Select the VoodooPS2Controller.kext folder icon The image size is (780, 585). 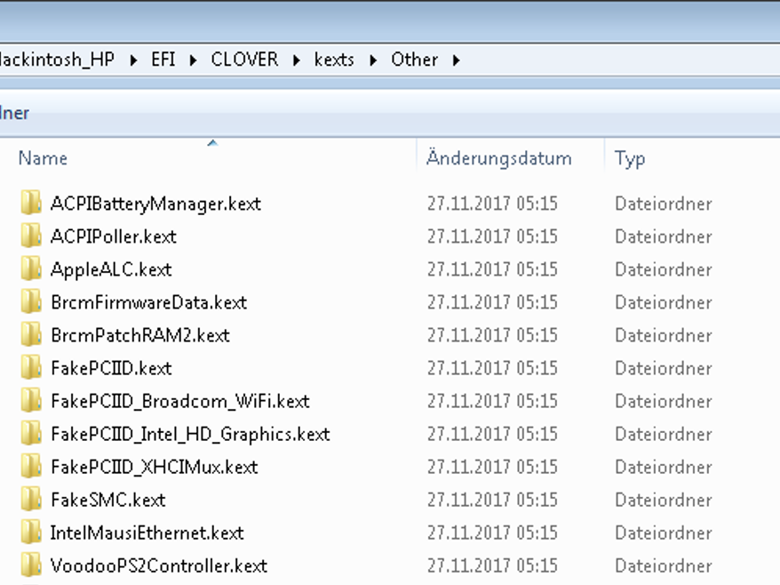coord(31,565)
